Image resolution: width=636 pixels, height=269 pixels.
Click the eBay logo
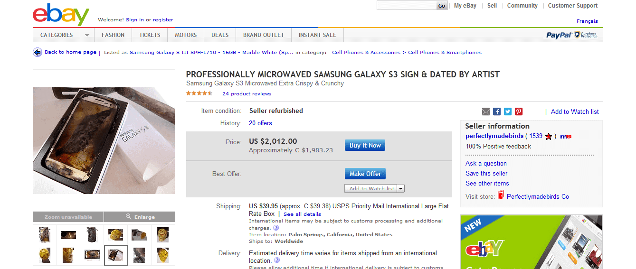[61, 15]
